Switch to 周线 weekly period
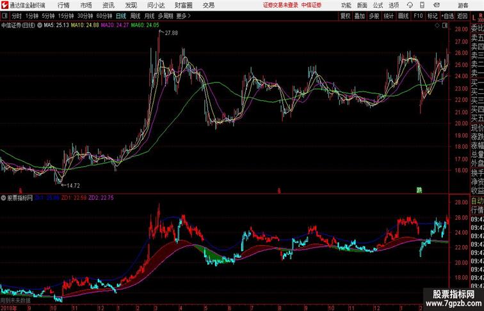The image size is (484, 311). [135, 16]
